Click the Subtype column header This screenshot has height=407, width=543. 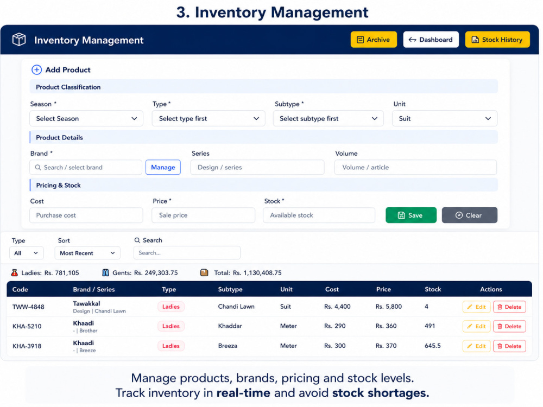click(x=230, y=289)
